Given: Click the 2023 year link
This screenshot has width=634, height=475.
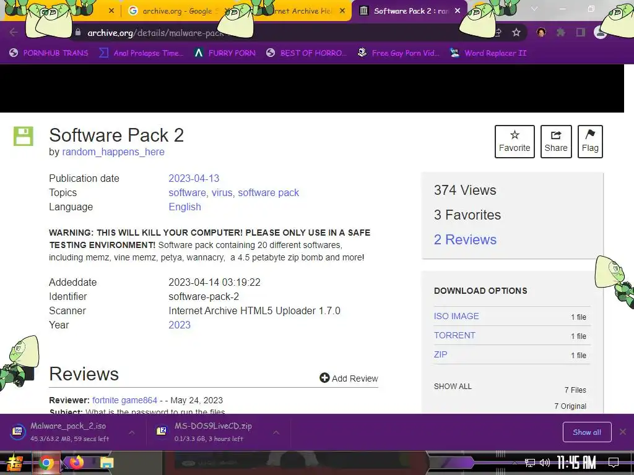Looking at the screenshot, I should pyautogui.click(x=180, y=325).
